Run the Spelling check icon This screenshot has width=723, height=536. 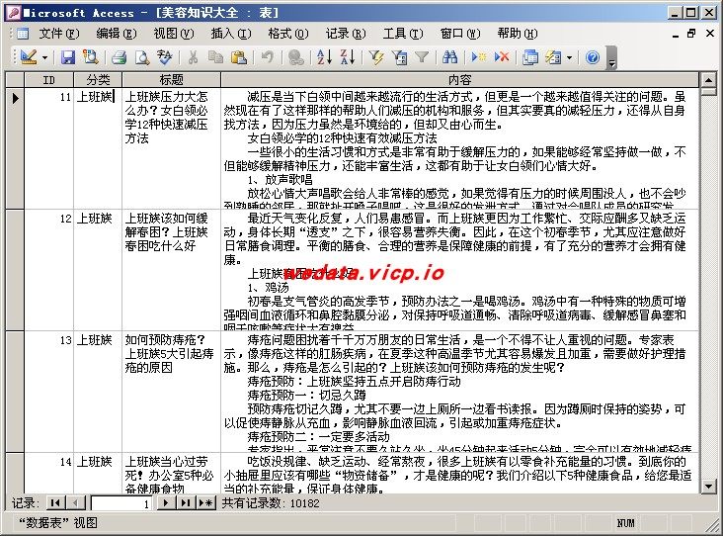164,57
